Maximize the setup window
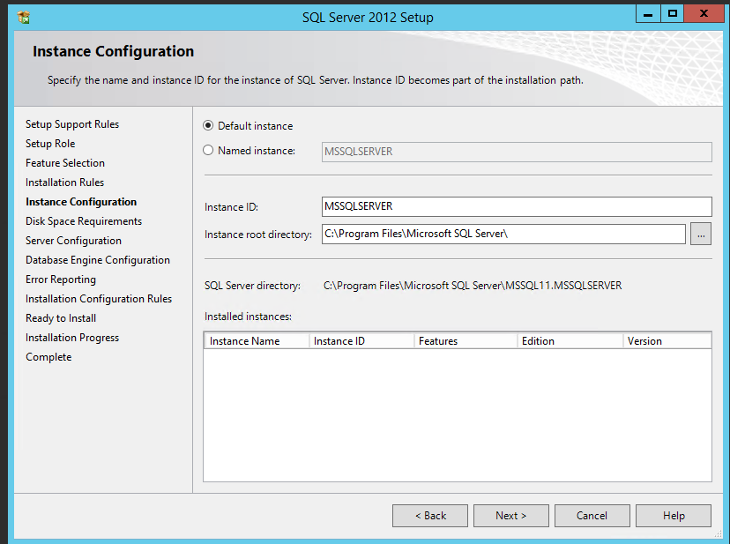The height and width of the screenshot is (544, 730). tap(673, 14)
